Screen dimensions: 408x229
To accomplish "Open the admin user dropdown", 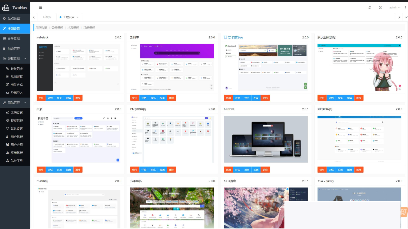I will pyautogui.click(x=395, y=8).
